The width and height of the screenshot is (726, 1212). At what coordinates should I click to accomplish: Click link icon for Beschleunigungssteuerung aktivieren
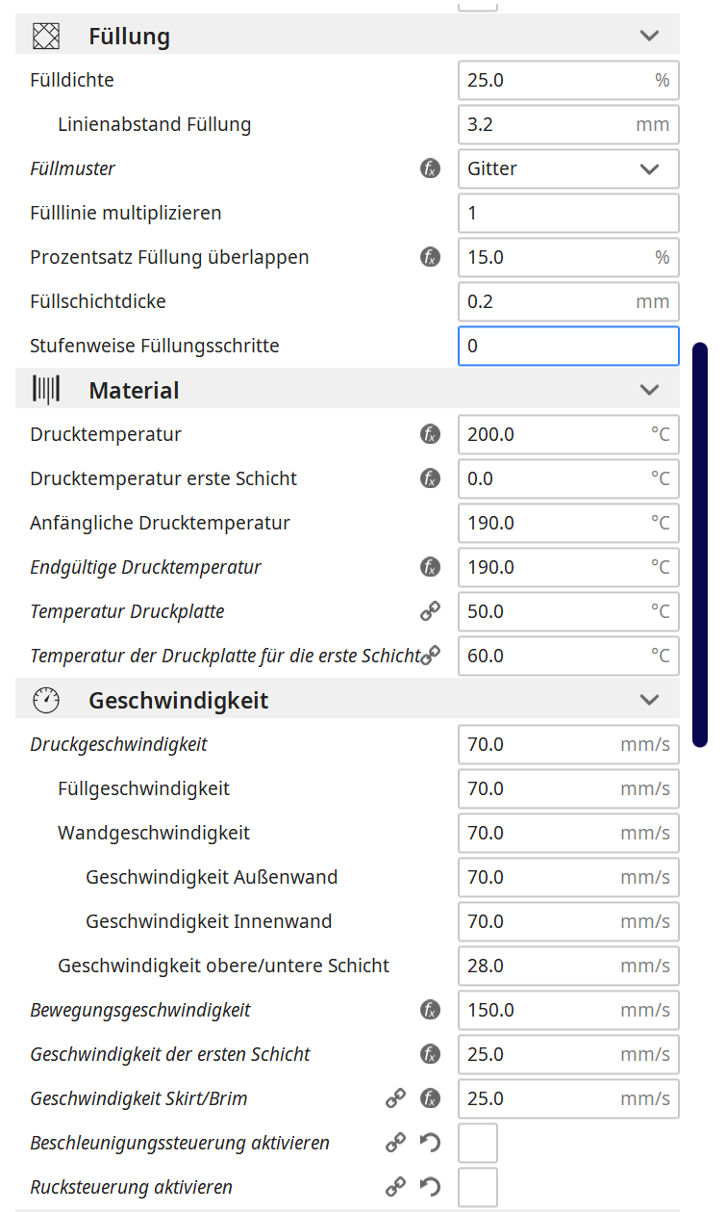[x=395, y=1143]
